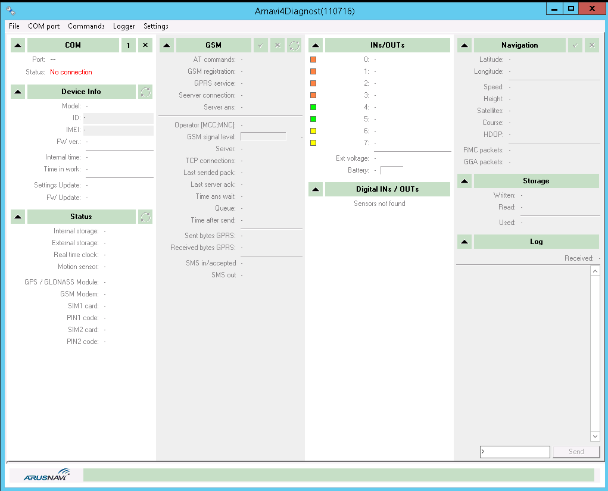Collapse the Log panel
The image size is (608, 491).
tap(464, 242)
